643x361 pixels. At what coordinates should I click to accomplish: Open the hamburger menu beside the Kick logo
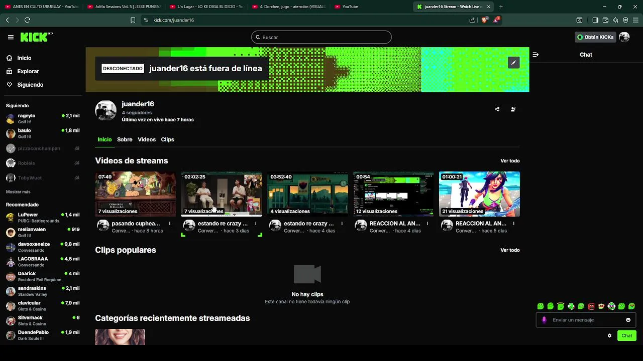tap(11, 37)
